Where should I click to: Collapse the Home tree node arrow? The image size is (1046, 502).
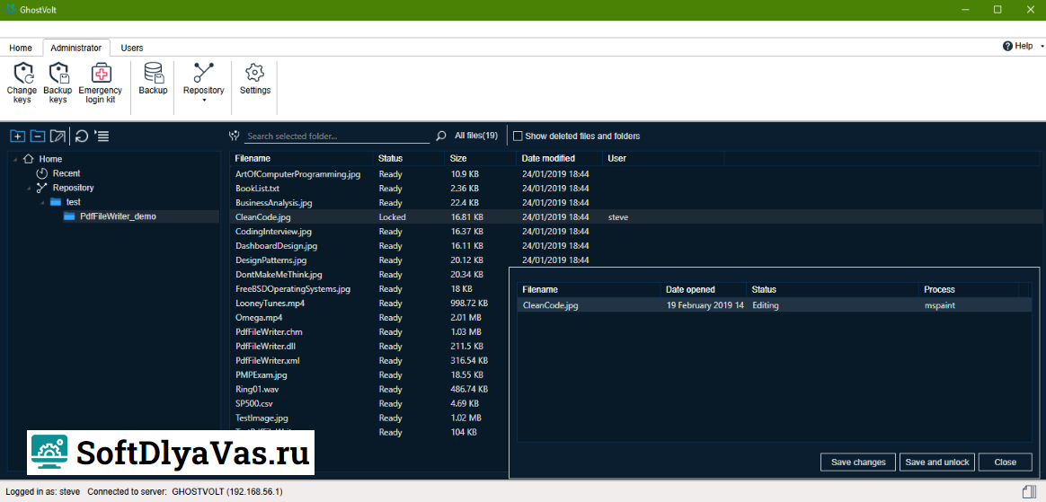click(x=15, y=159)
